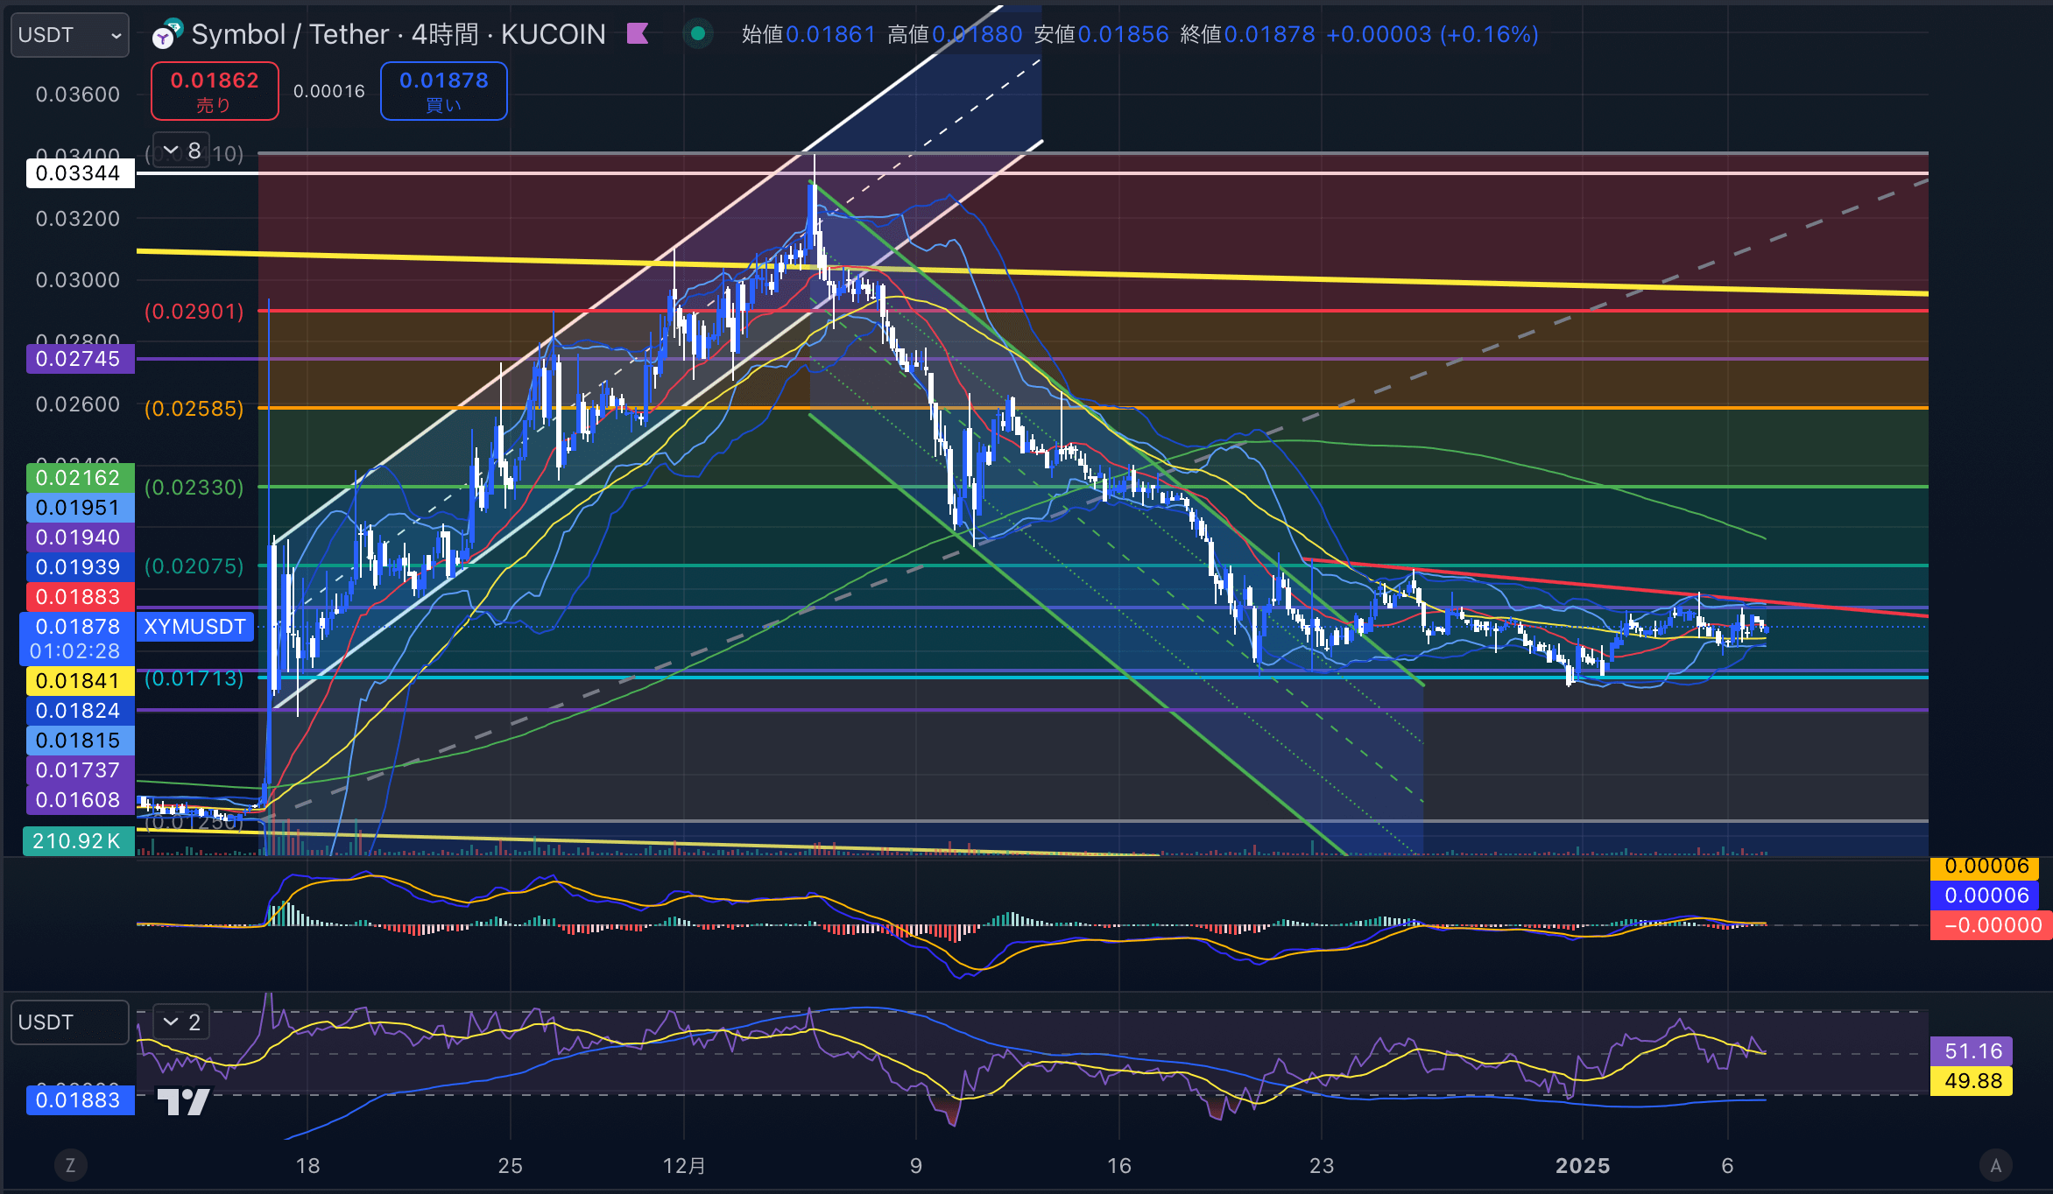This screenshot has height=1194, width=2053.
Task: Click the purple flag icon beside KUCOIN
Action: click(638, 34)
